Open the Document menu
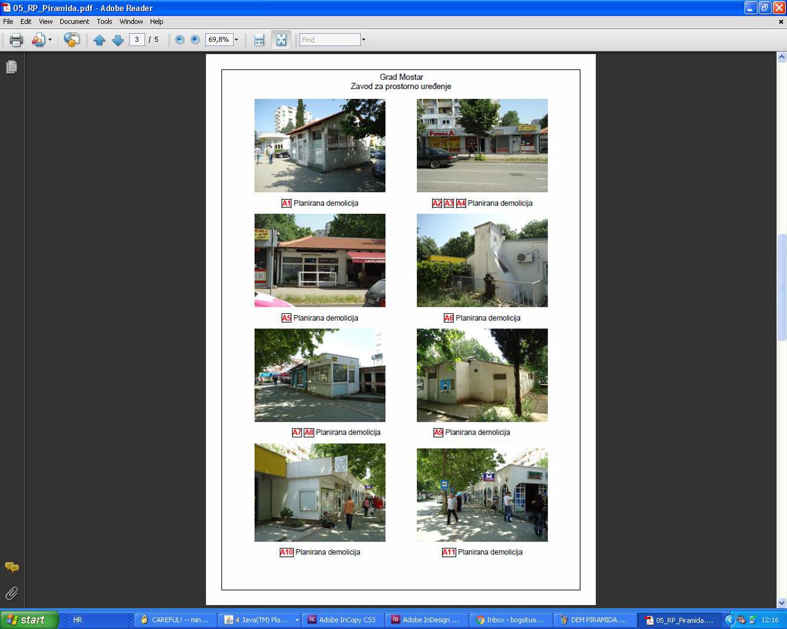Image resolution: width=787 pixels, height=629 pixels. (x=74, y=22)
